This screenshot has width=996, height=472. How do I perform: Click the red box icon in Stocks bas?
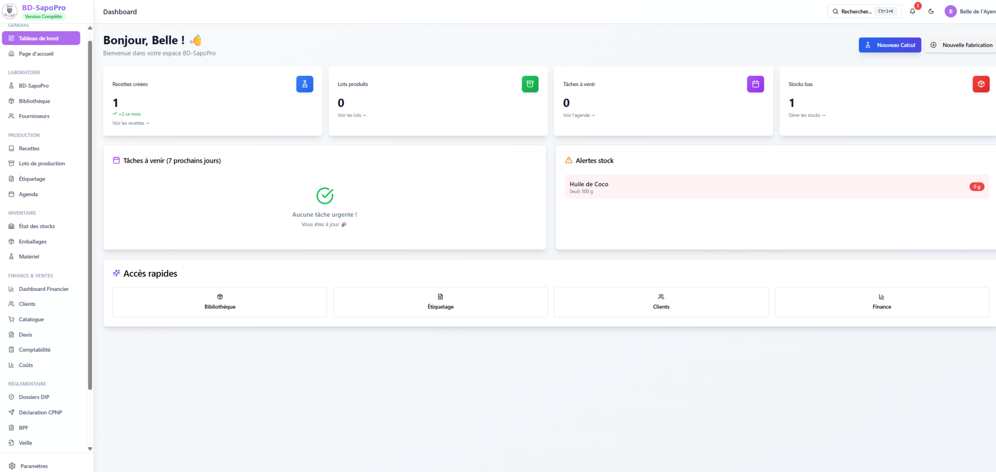tap(981, 84)
